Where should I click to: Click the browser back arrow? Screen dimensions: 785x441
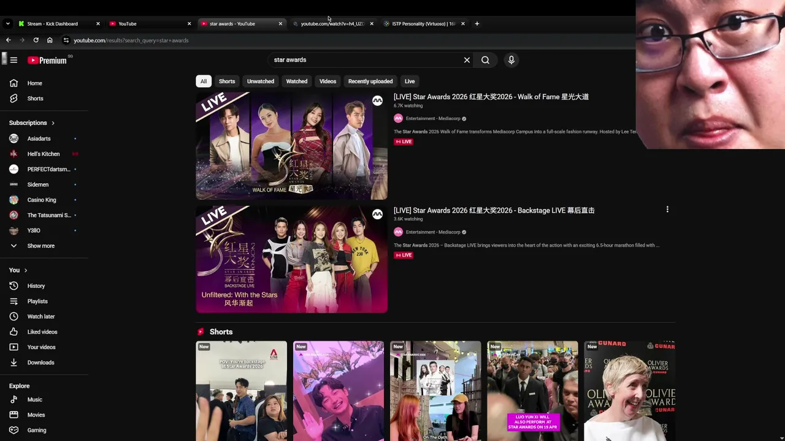pyautogui.click(x=8, y=40)
